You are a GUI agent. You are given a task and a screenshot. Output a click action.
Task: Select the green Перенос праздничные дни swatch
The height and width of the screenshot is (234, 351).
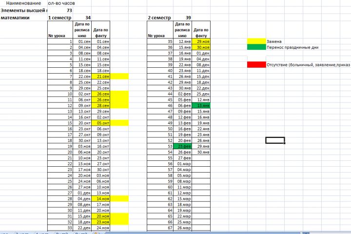(256, 47)
